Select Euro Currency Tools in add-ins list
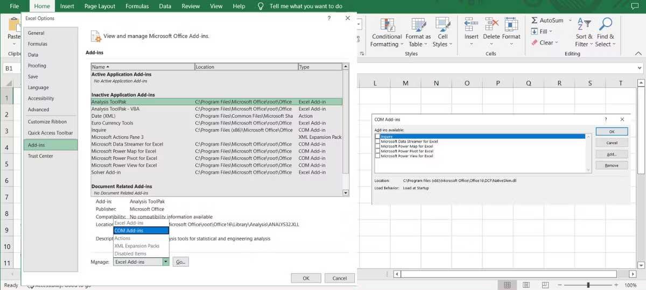The image size is (646, 290). coord(216,123)
